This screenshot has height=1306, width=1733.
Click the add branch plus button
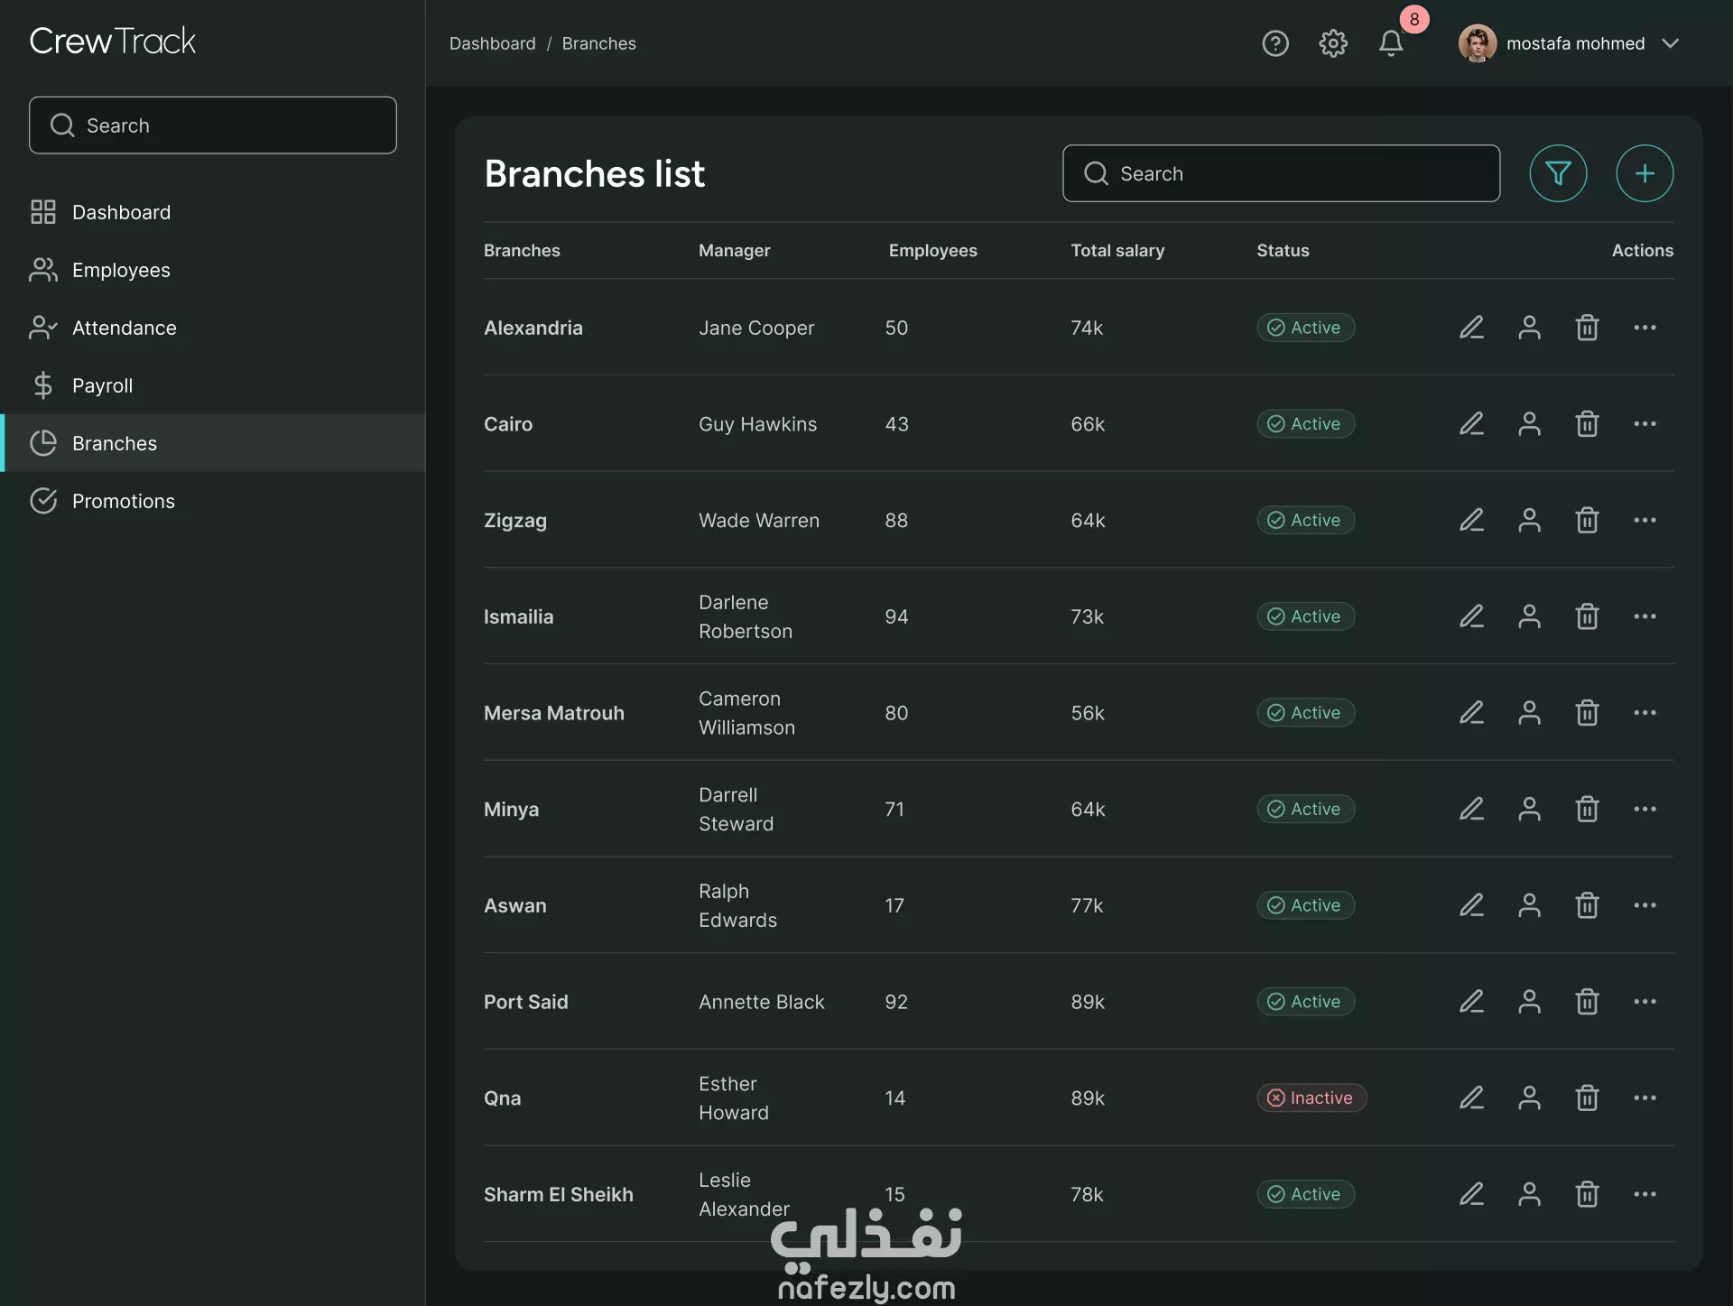(x=1644, y=173)
